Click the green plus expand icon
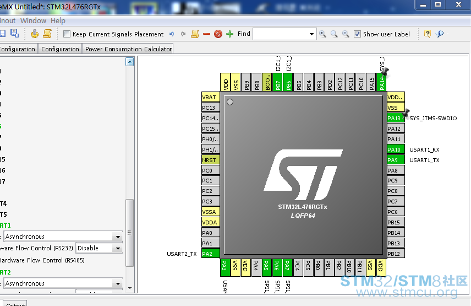Screen dimensions: 471x306 coord(230,34)
